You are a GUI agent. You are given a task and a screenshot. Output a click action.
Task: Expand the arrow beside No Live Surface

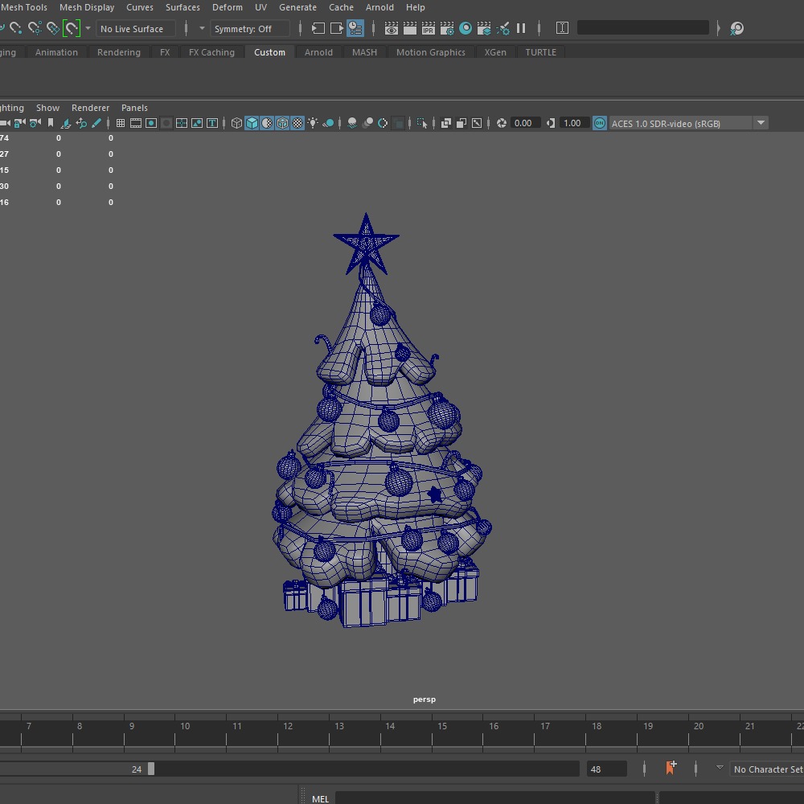click(88, 28)
